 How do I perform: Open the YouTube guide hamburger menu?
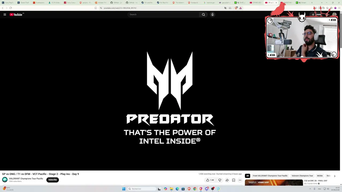pos(5,14)
